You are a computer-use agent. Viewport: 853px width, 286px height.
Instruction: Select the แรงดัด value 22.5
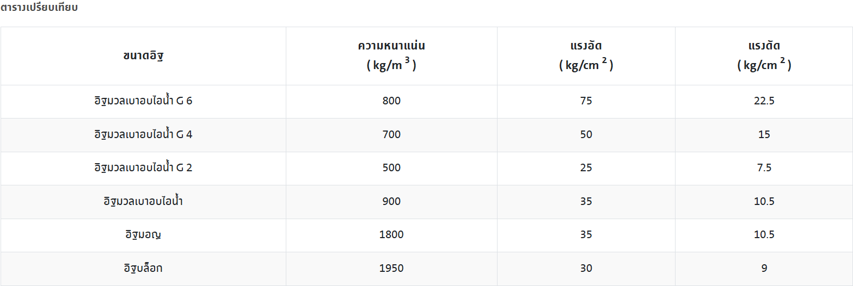pos(764,101)
